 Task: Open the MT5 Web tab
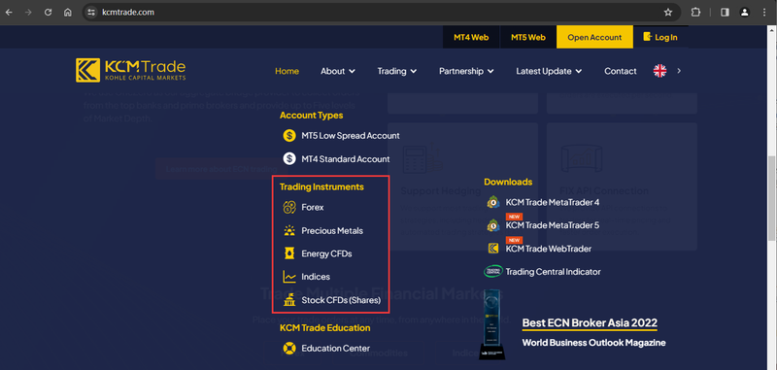click(x=528, y=37)
